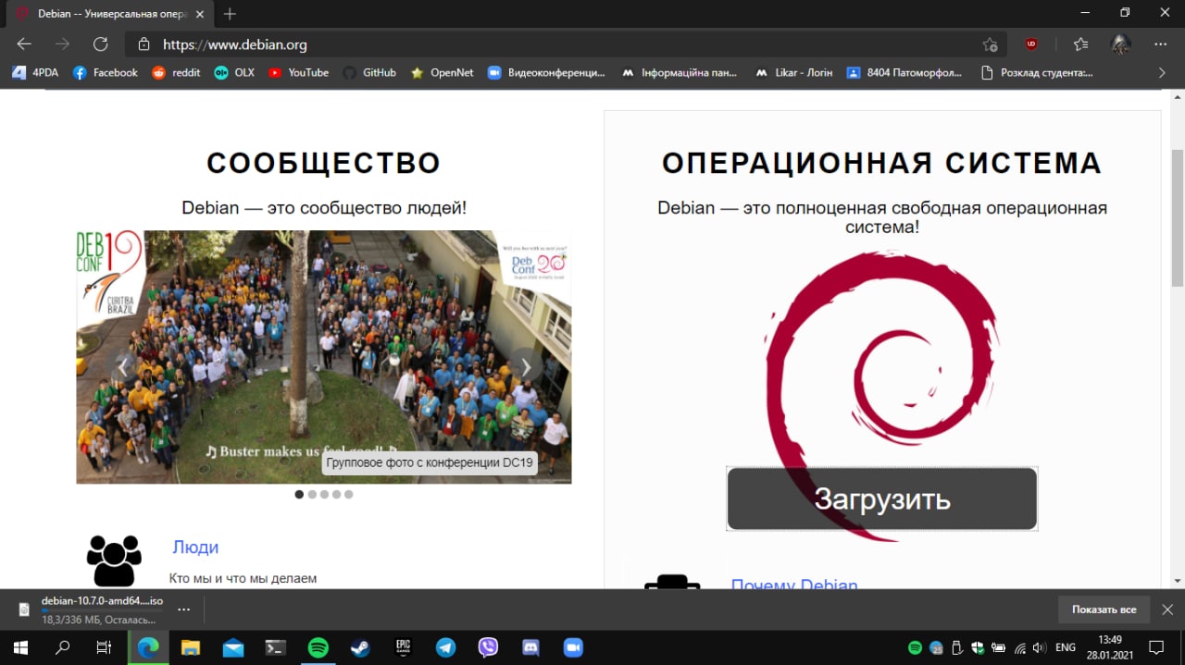
Task: Open the browser profile avatar
Action: [x=1120, y=43]
